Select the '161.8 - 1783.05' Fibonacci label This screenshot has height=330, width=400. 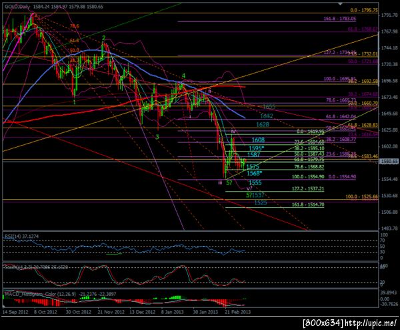click(340, 19)
